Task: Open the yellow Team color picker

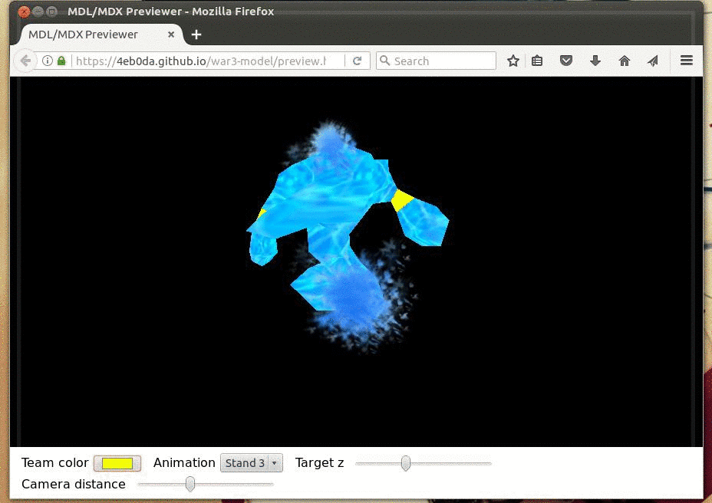Action: pyautogui.click(x=117, y=463)
